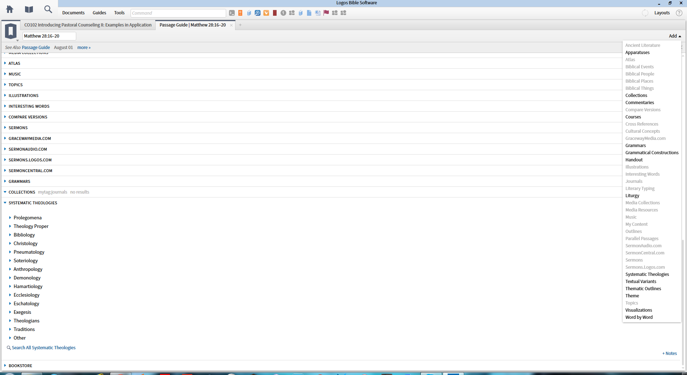Viewport: 687px width, 375px height.
Task: Open the Library book icon
Action: (x=29, y=9)
